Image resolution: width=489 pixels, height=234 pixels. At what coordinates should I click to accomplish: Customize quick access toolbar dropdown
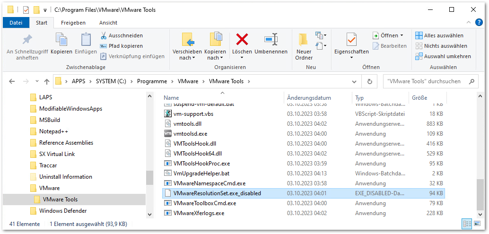[45, 10]
